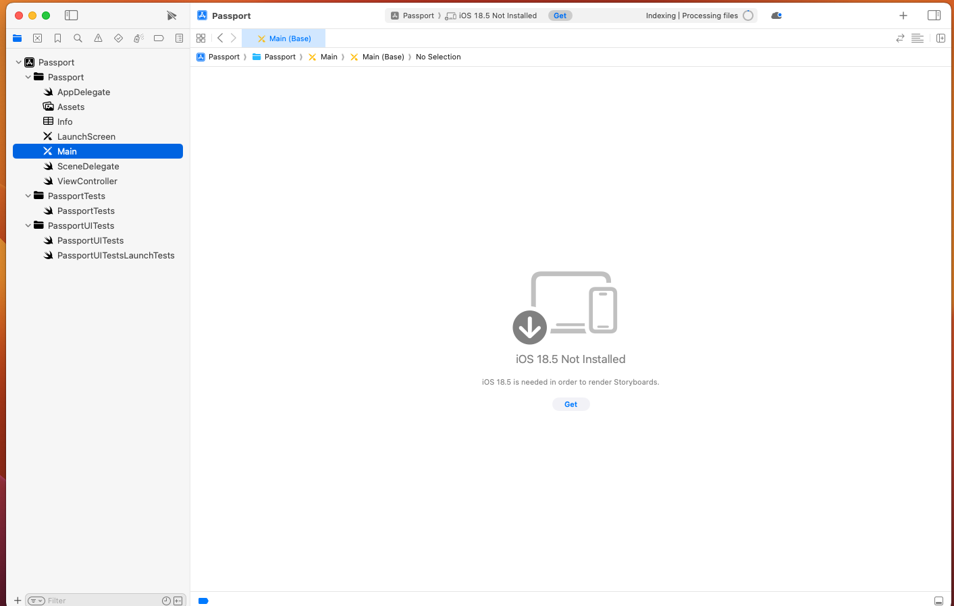Open the Bookmark navigator
Viewport: 954px width, 606px height.
click(x=57, y=38)
